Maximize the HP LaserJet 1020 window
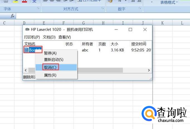190x129 pixels. (130, 30)
